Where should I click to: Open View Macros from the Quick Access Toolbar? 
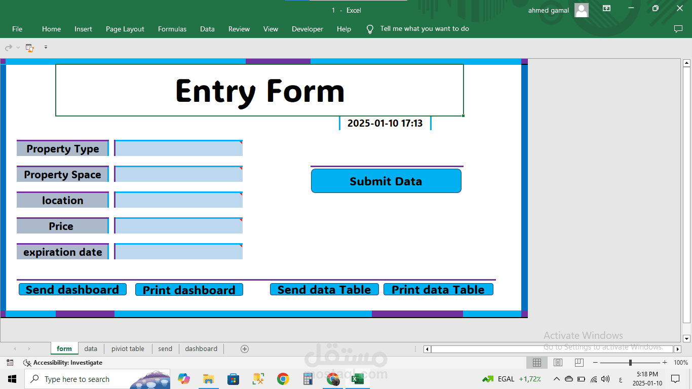pos(29,47)
